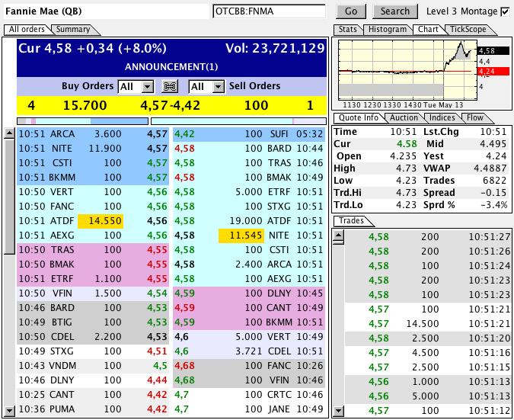Focus the OTCBB:FNMA symbol input field
The height and width of the screenshot is (420, 514).
[269, 11]
